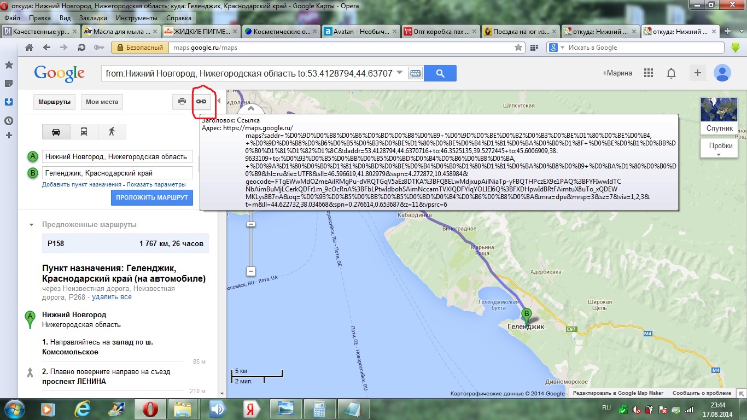Collapse the left directions panel arrow

click(x=219, y=101)
